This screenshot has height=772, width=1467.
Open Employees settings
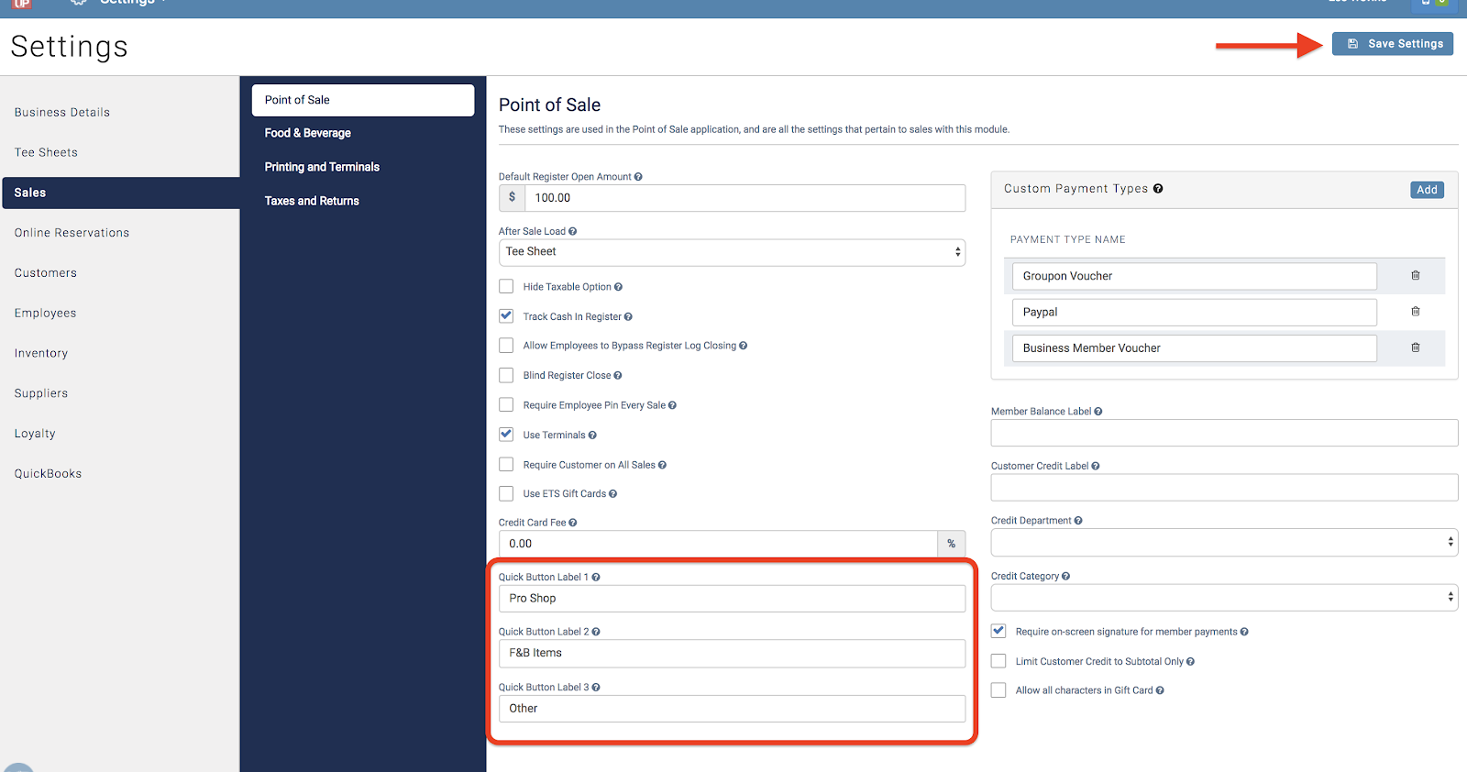45,314
